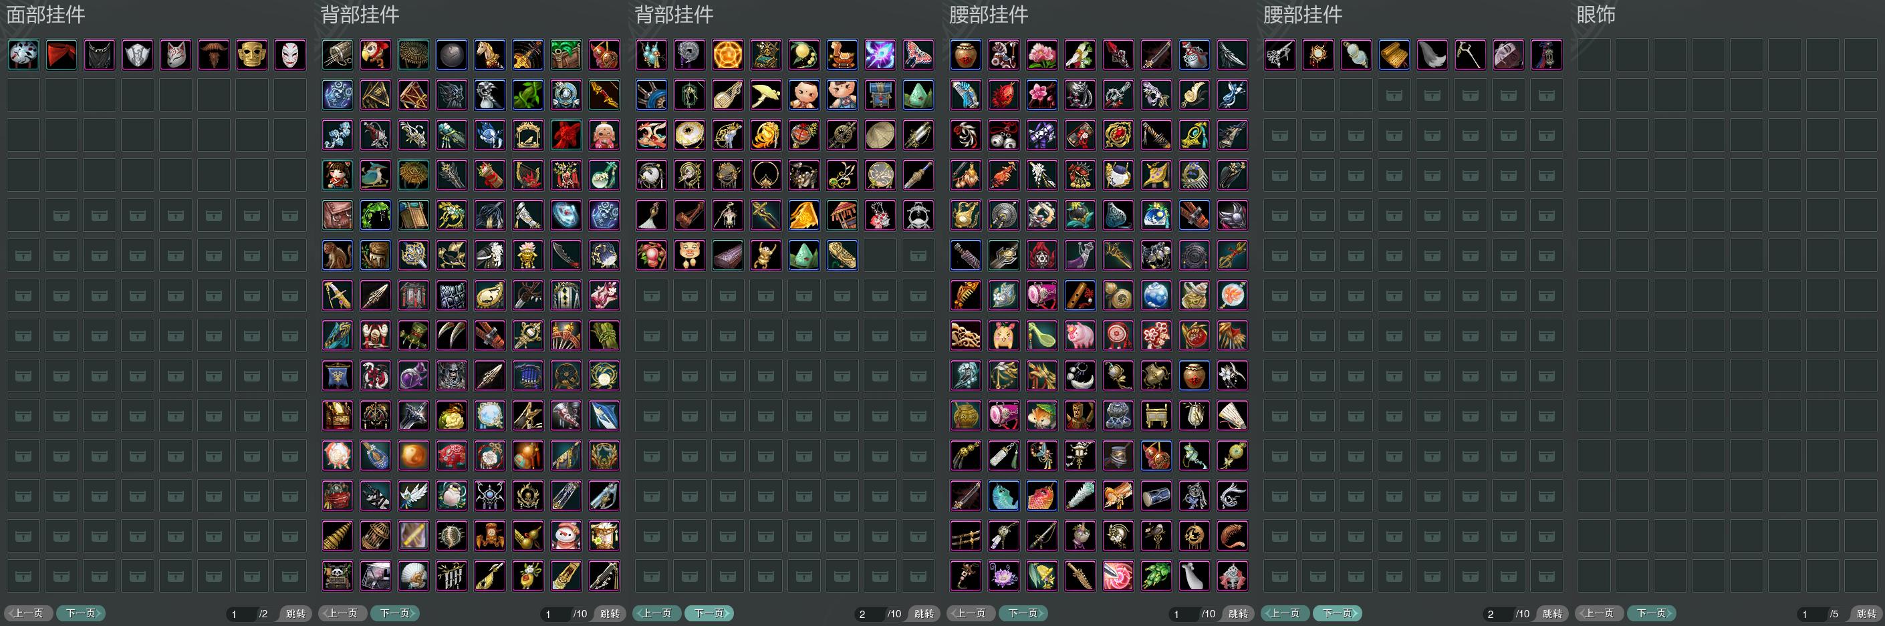Select the white fox mask item
Image resolution: width=1885 pixels, height=626 pixels.
(176, 55)
